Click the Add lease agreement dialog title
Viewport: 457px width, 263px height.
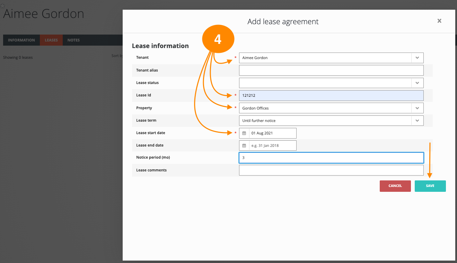[283, 21]
